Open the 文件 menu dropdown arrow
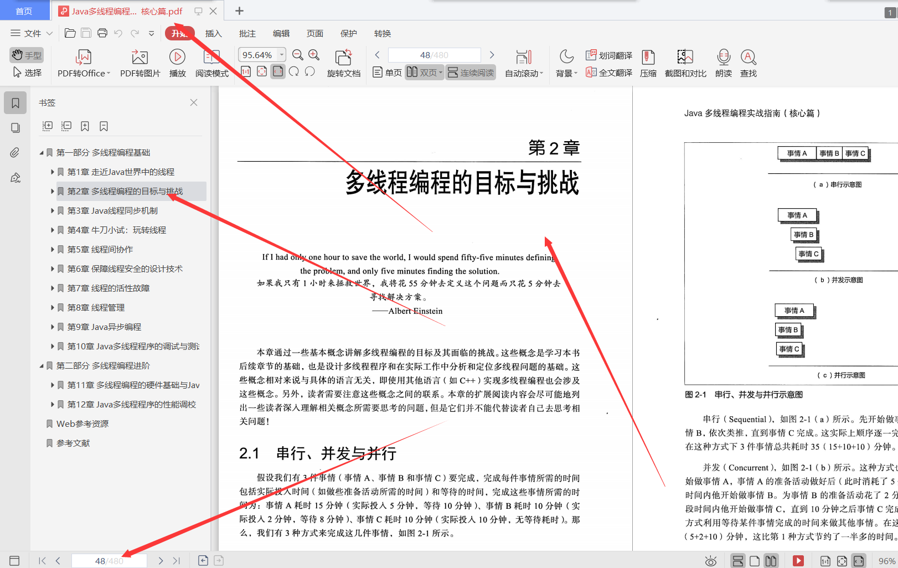 (49, 33)
